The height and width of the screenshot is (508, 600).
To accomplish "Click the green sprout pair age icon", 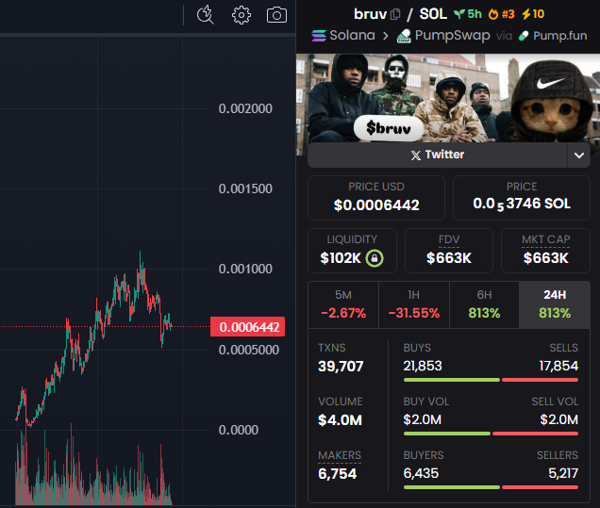I will (458, 14).
